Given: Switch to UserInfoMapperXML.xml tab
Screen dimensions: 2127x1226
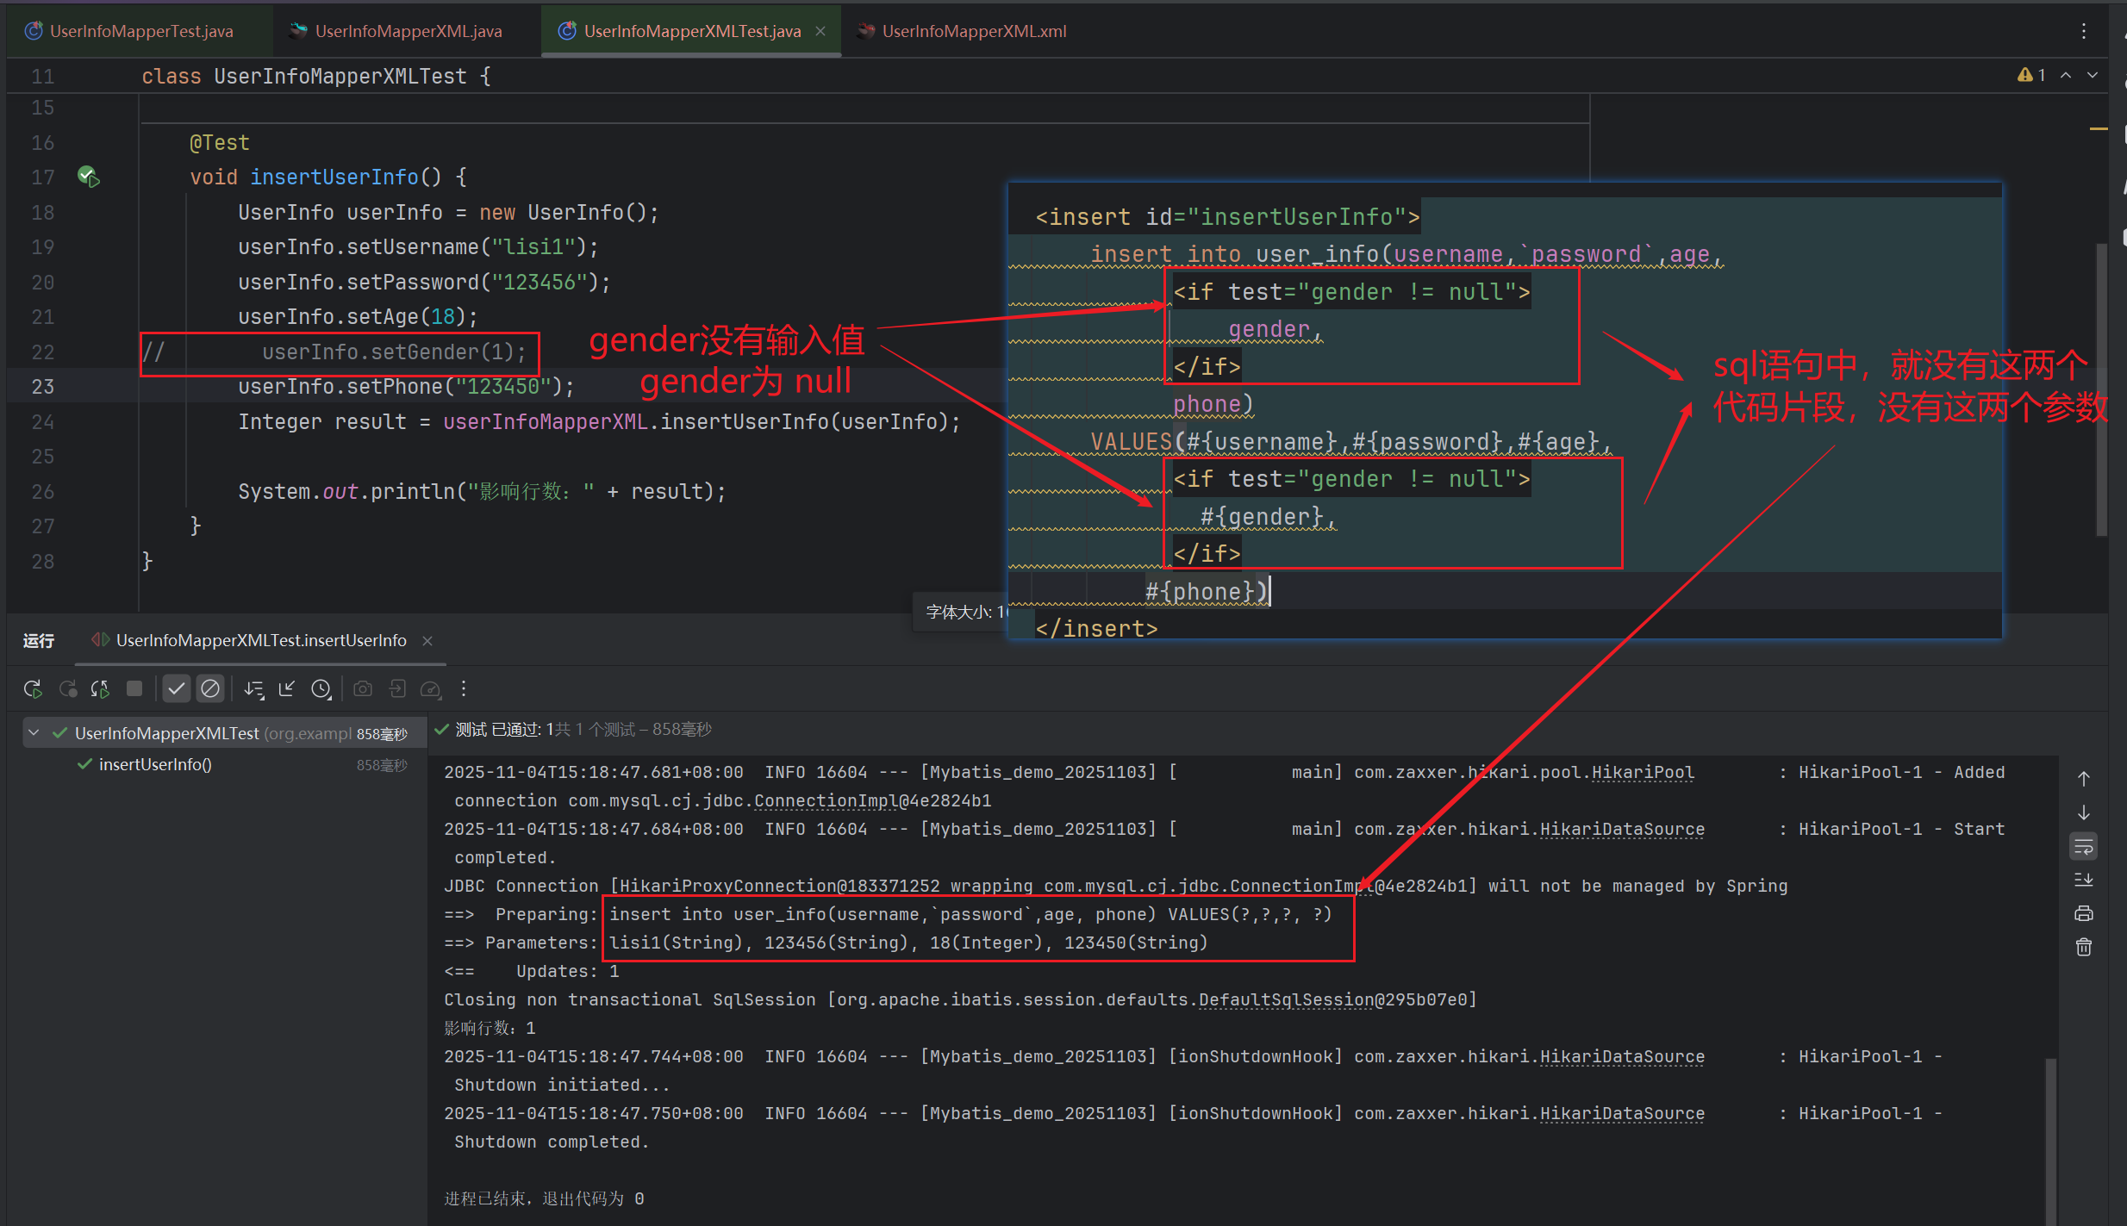Looking at the screenshot, I should pyautogui.click(x=973, y=31).
